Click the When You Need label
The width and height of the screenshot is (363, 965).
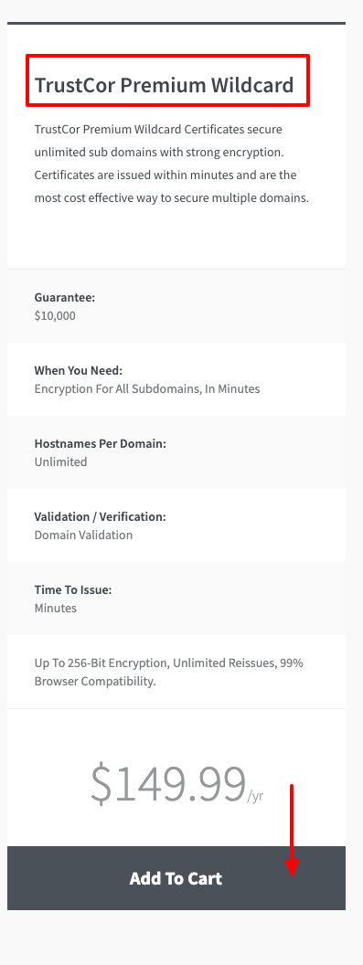tap(79, 370)
